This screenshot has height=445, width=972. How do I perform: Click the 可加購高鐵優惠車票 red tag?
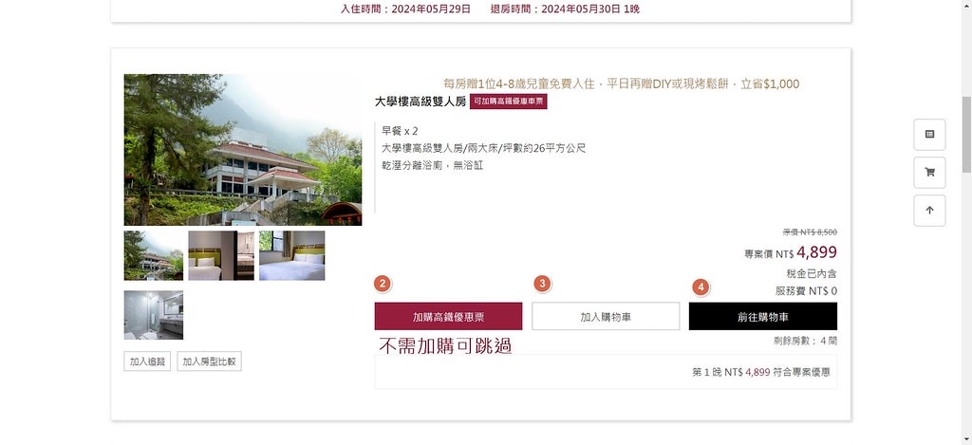[x=509, y=102]
